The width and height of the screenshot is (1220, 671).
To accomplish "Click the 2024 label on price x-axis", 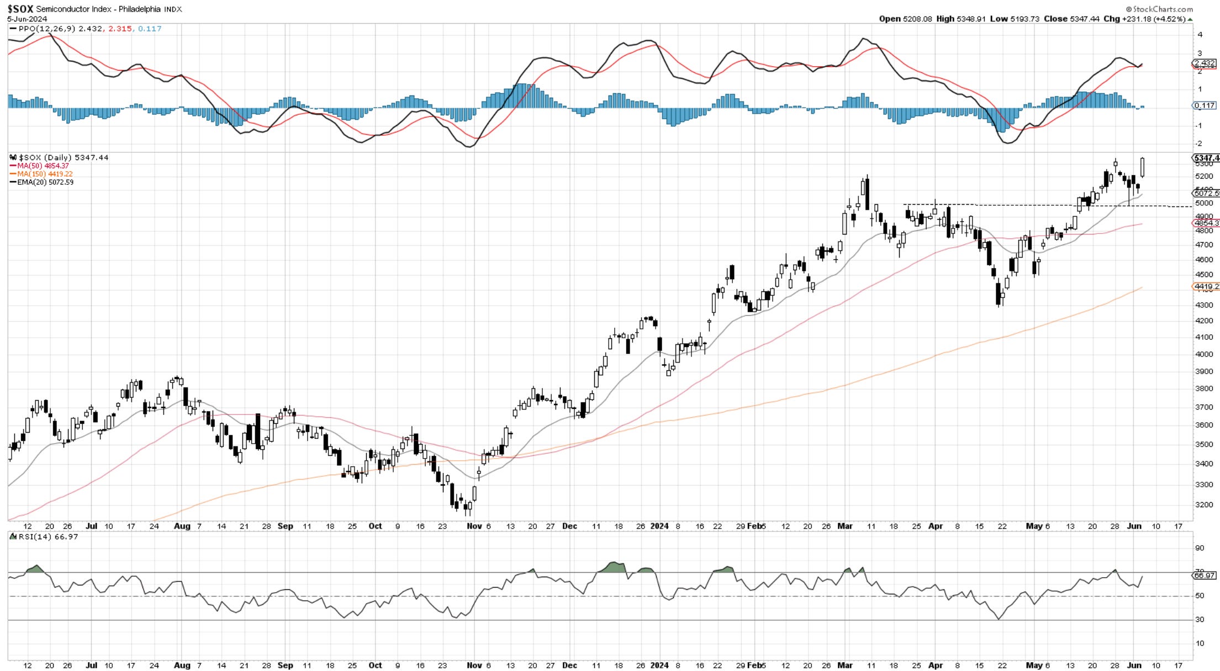I will [x=659, y=526].
